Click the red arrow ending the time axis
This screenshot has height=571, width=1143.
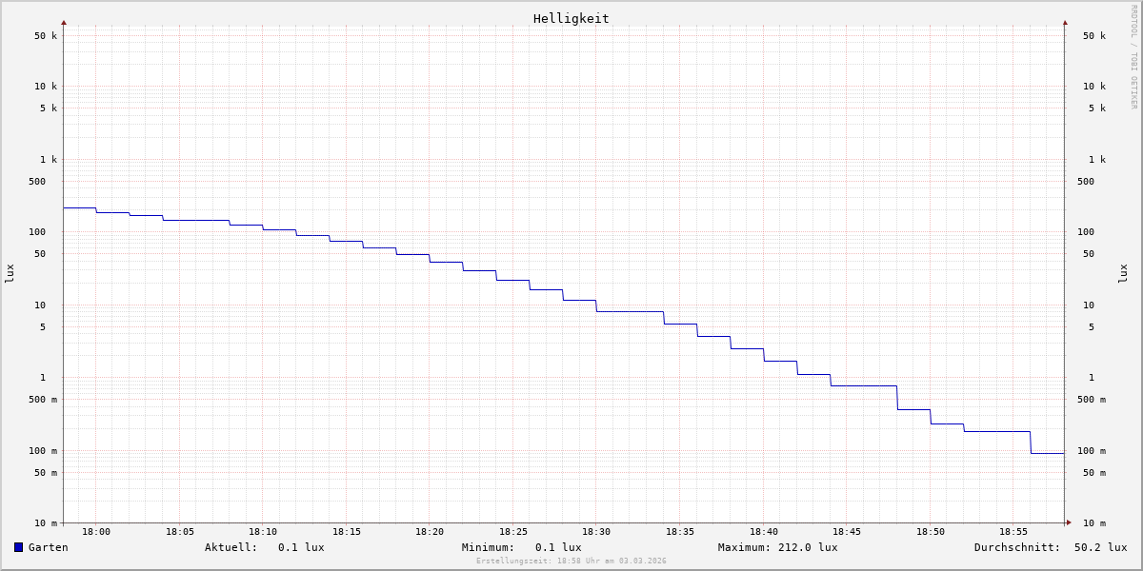click(1069, 522)
